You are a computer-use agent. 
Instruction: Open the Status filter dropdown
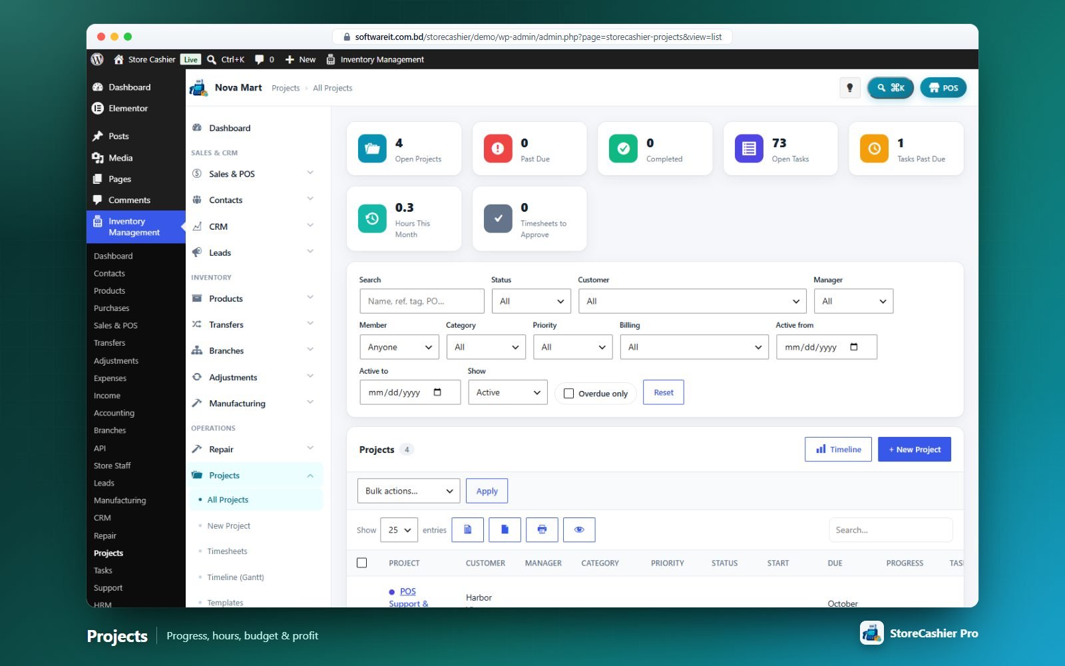[531, 301]
